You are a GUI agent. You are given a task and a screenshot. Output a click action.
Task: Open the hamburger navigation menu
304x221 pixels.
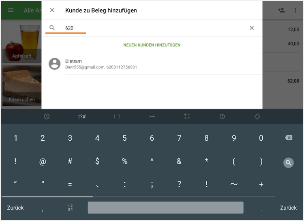pos(11,10)
